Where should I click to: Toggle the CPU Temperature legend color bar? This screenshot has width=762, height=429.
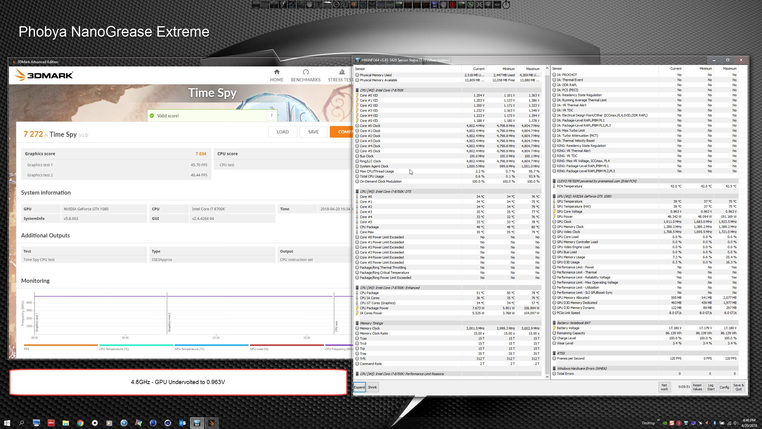click(136, 345)
